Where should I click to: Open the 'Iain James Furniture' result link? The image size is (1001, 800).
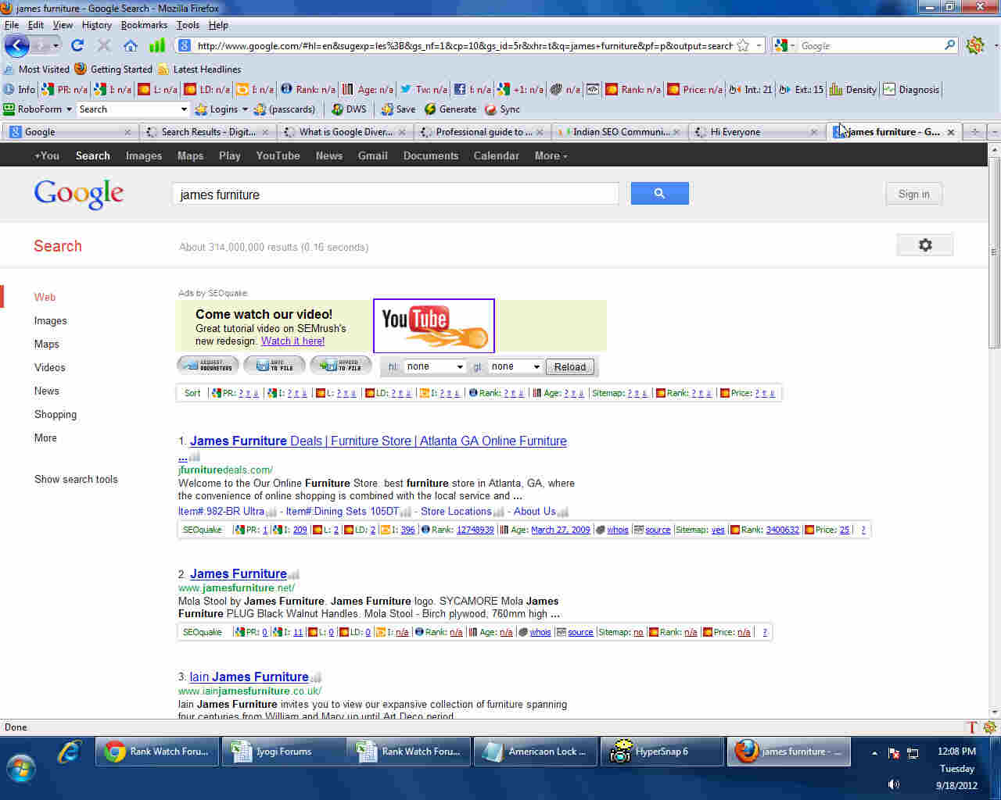[x=249, y=677]
